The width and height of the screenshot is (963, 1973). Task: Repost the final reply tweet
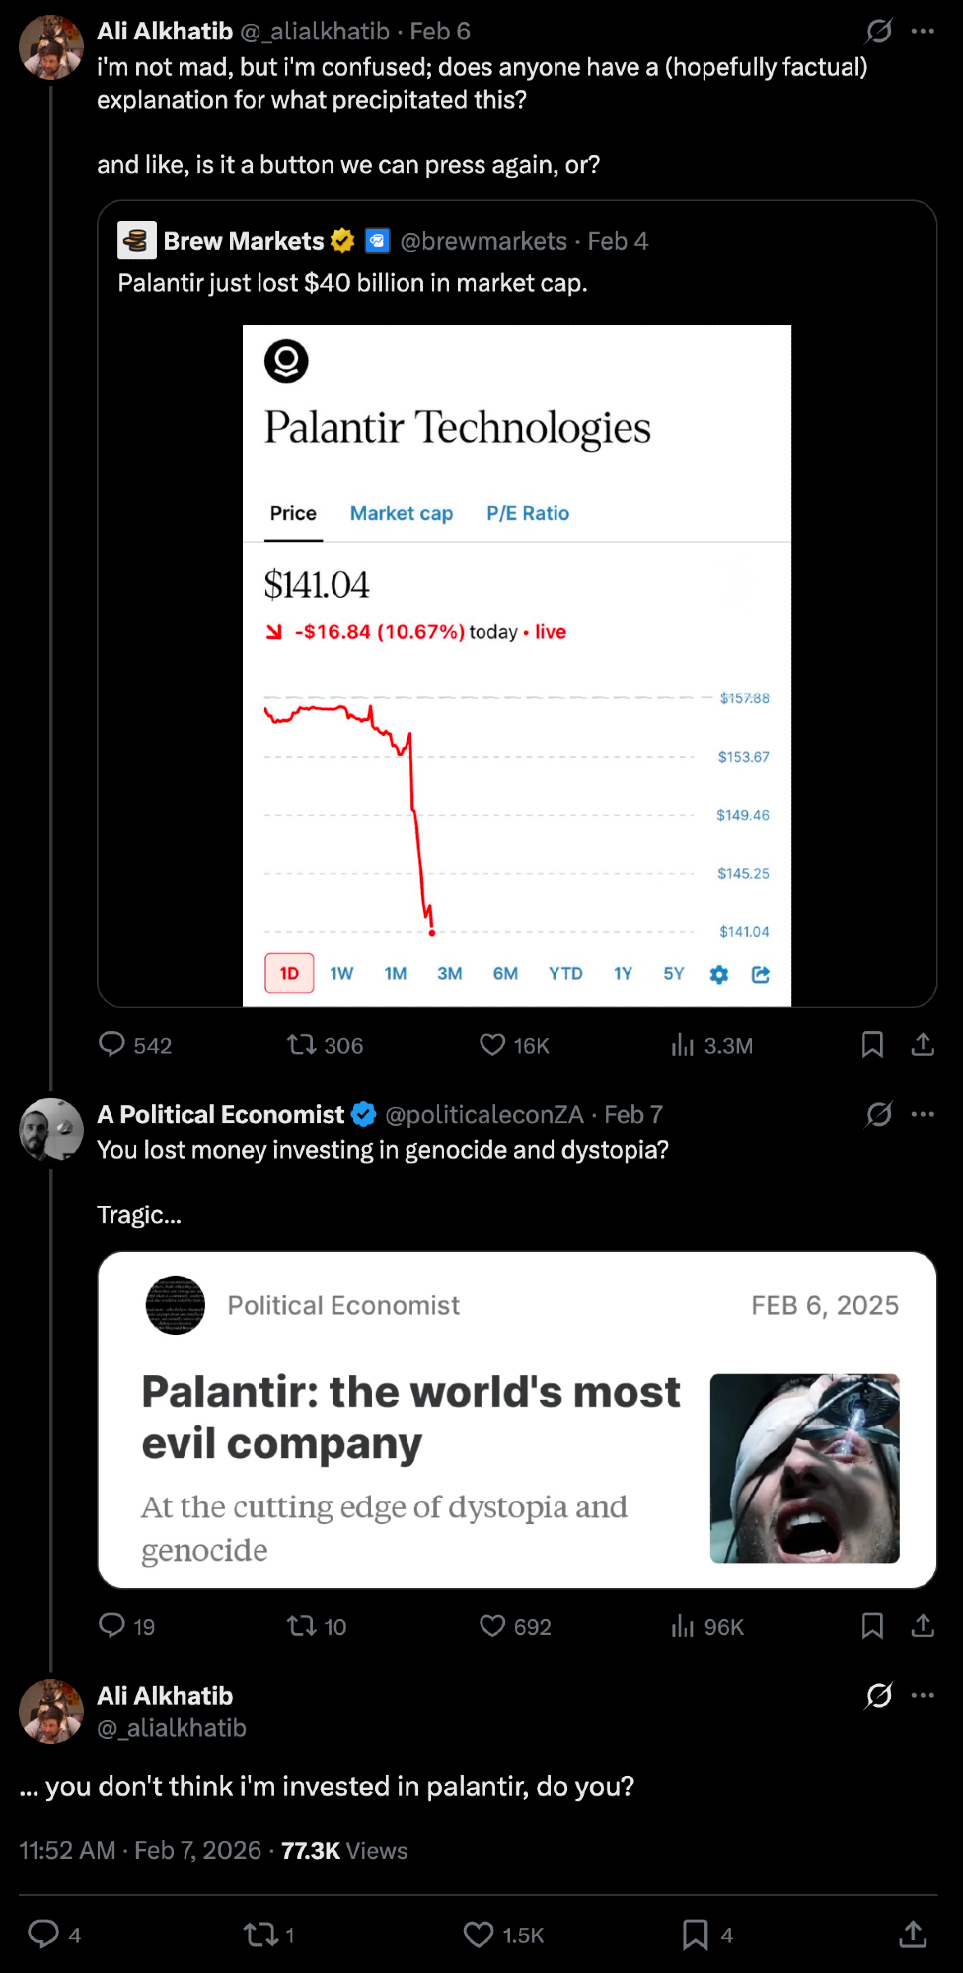click(261, 1935)
